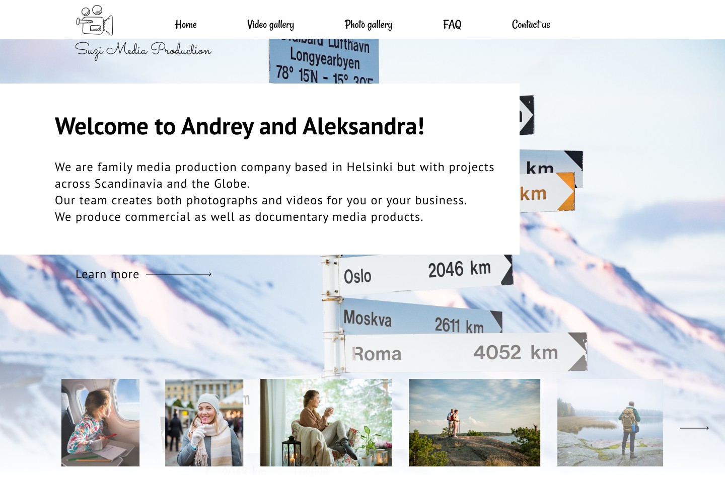
Task: Open the girl at airplane window photo
Action: click(100, 423)
